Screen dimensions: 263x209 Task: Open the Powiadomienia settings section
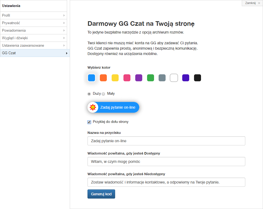pyautogui.click(x=34, y=31)
